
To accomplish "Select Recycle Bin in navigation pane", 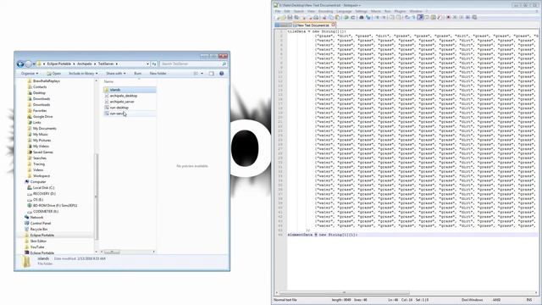I will tap(39, 229).
